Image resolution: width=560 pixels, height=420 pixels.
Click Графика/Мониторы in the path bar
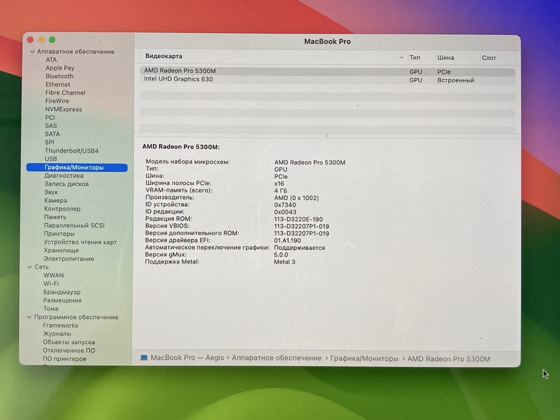click(x=364, y=359)
